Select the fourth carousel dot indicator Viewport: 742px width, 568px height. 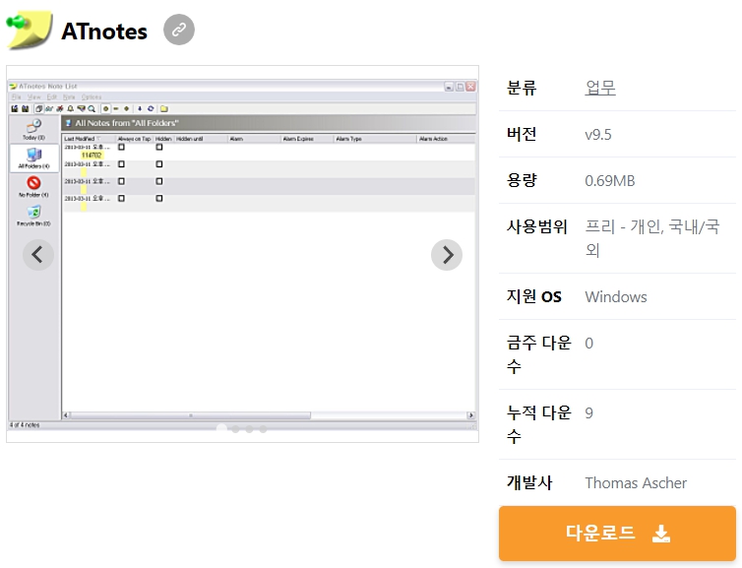[x=263, y=429]
